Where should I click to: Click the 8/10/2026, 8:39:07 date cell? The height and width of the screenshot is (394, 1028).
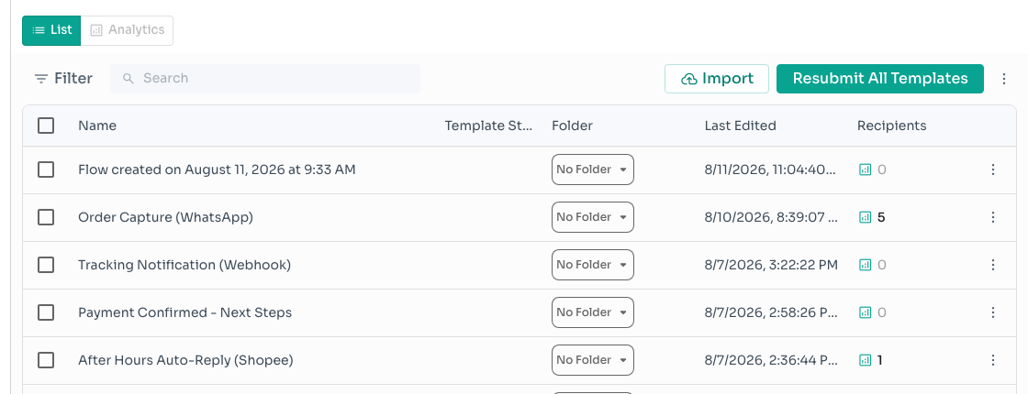[771, 217]
